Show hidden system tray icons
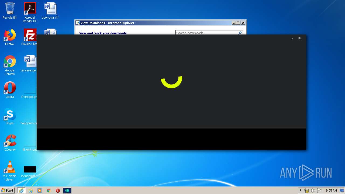This screenshot has width=345, height=194. [301, 190]
